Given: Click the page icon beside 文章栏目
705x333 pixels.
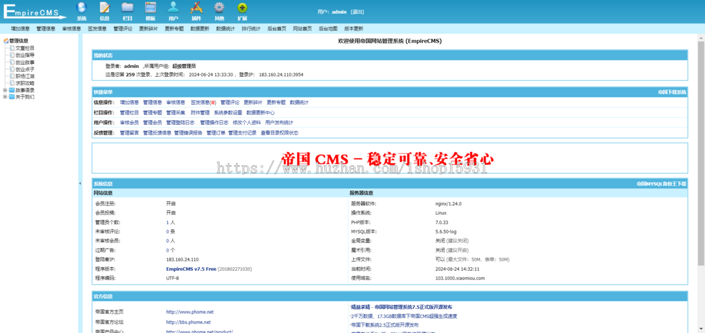Looking at the screenshot, I should click(12, 48).
